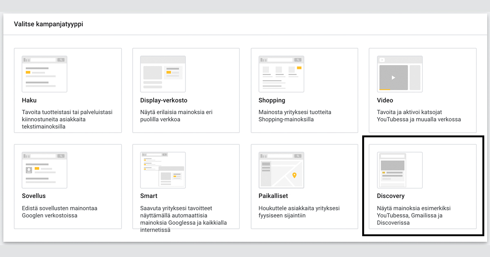This screenshot has height=257, width=490.
Task: Click the Display-verkosto campaign illustration icon
Action: 163,74
